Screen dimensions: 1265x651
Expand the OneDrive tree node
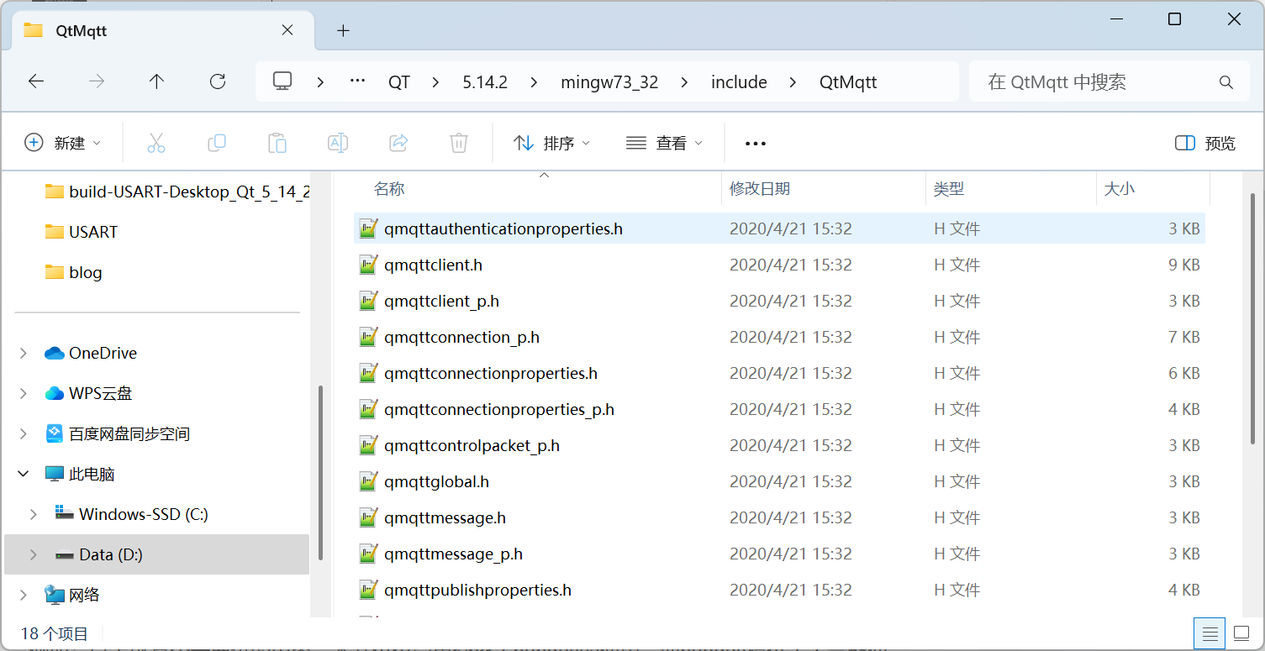[x=24, y=354]
